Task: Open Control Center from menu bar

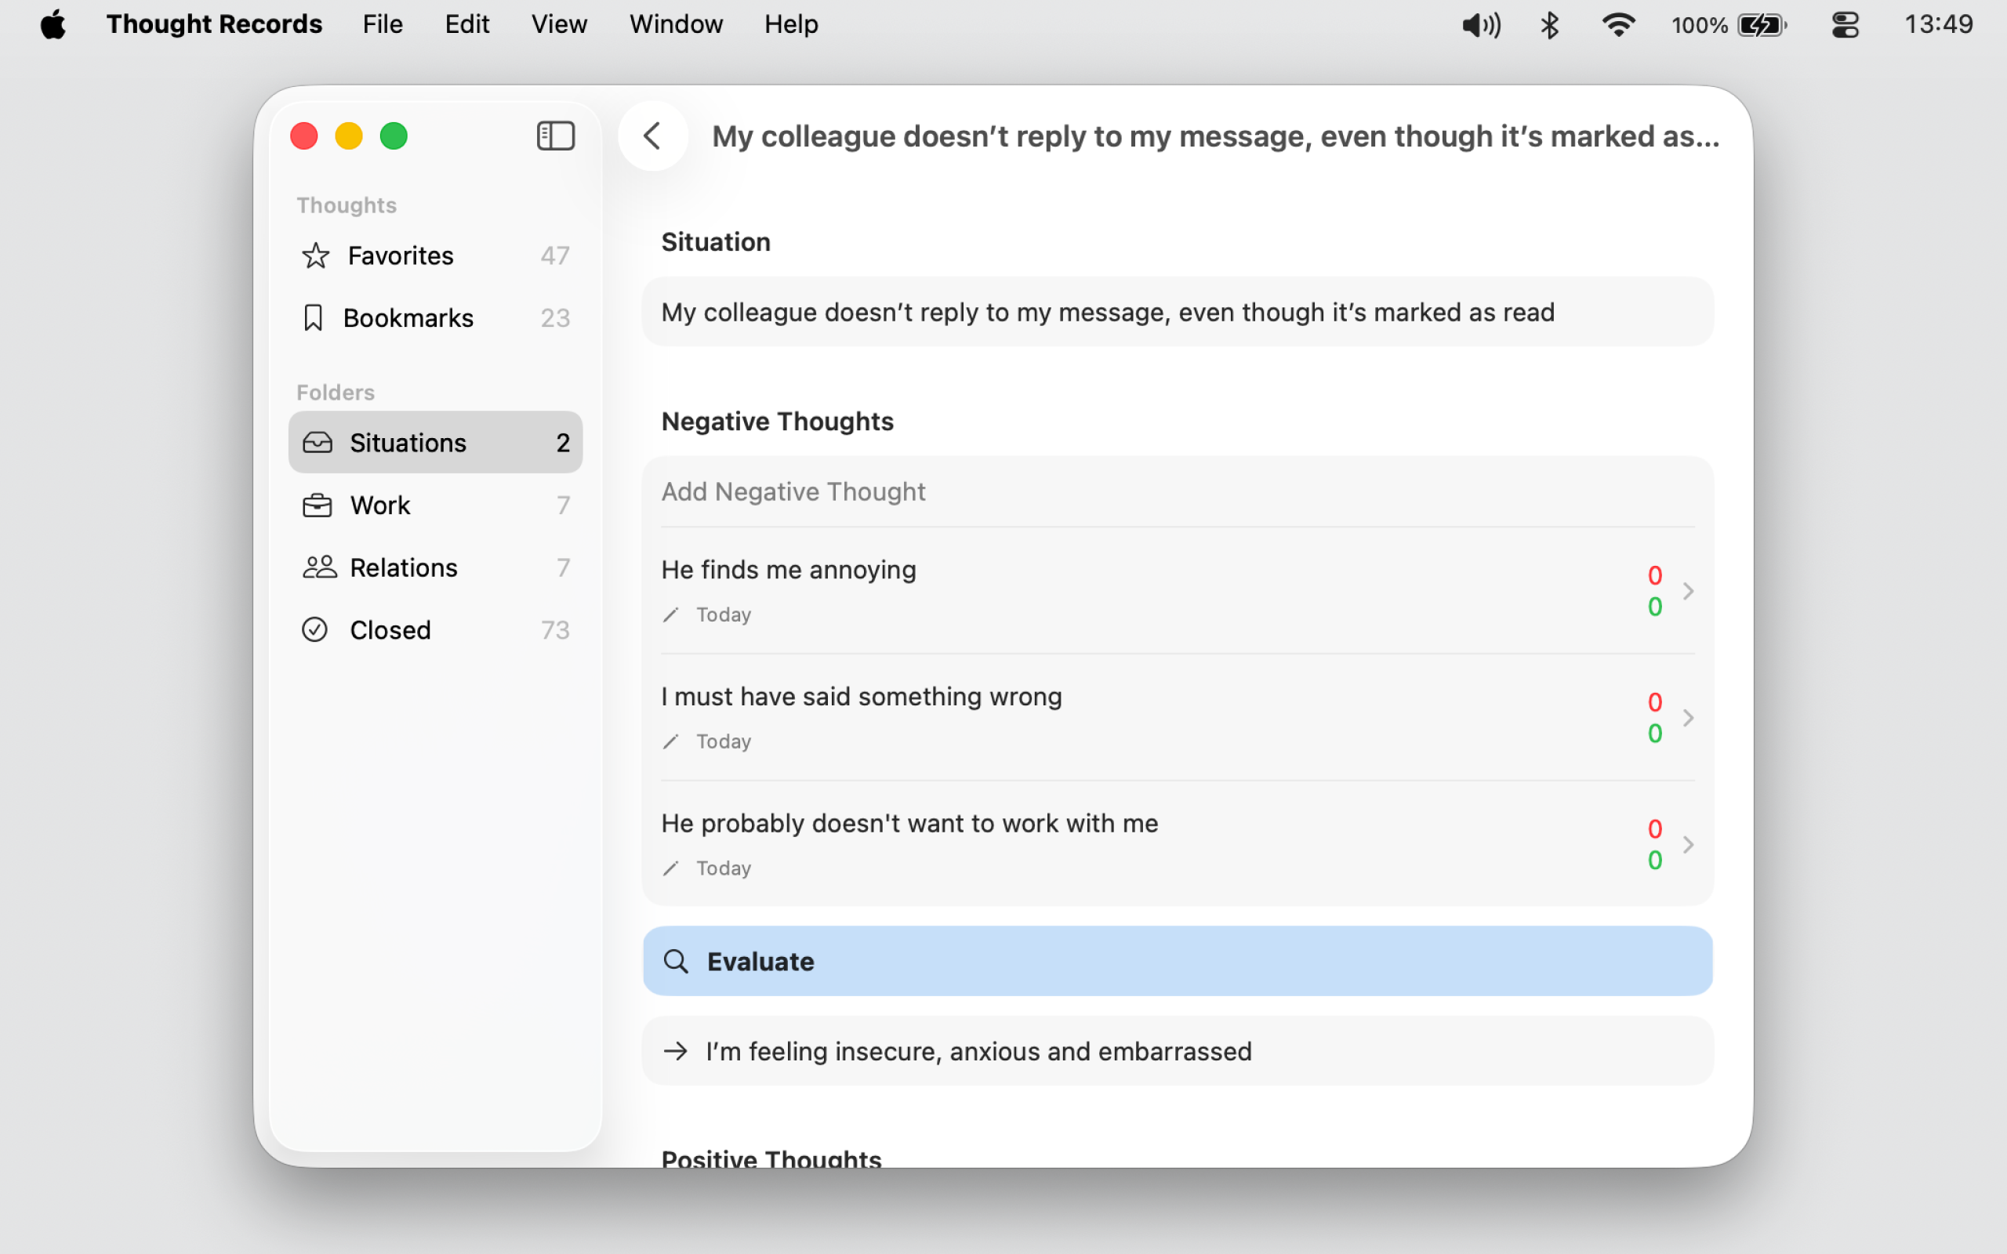Action: pos(1845,25)
